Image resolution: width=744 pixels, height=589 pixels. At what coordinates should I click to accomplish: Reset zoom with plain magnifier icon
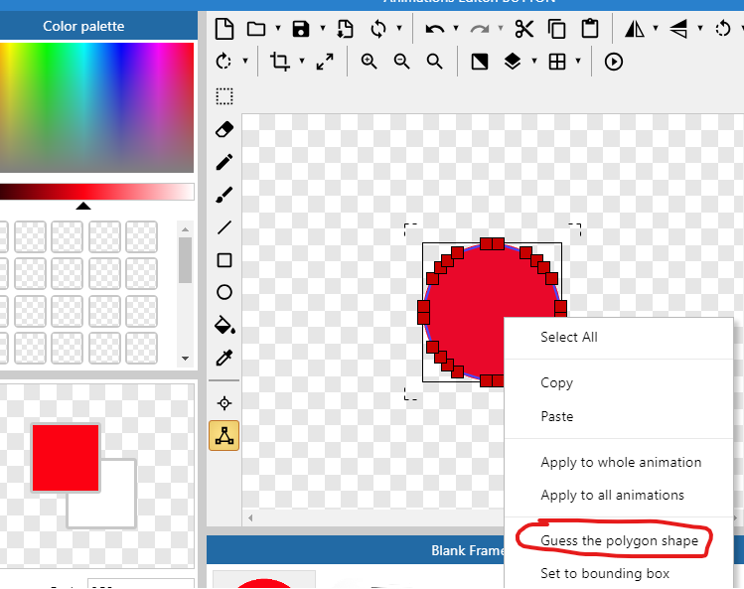coord(435,62)
